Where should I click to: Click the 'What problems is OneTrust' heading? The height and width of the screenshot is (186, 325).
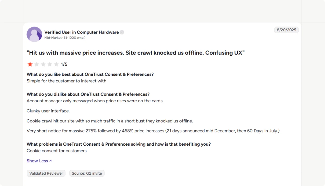[x=119, y=144]
